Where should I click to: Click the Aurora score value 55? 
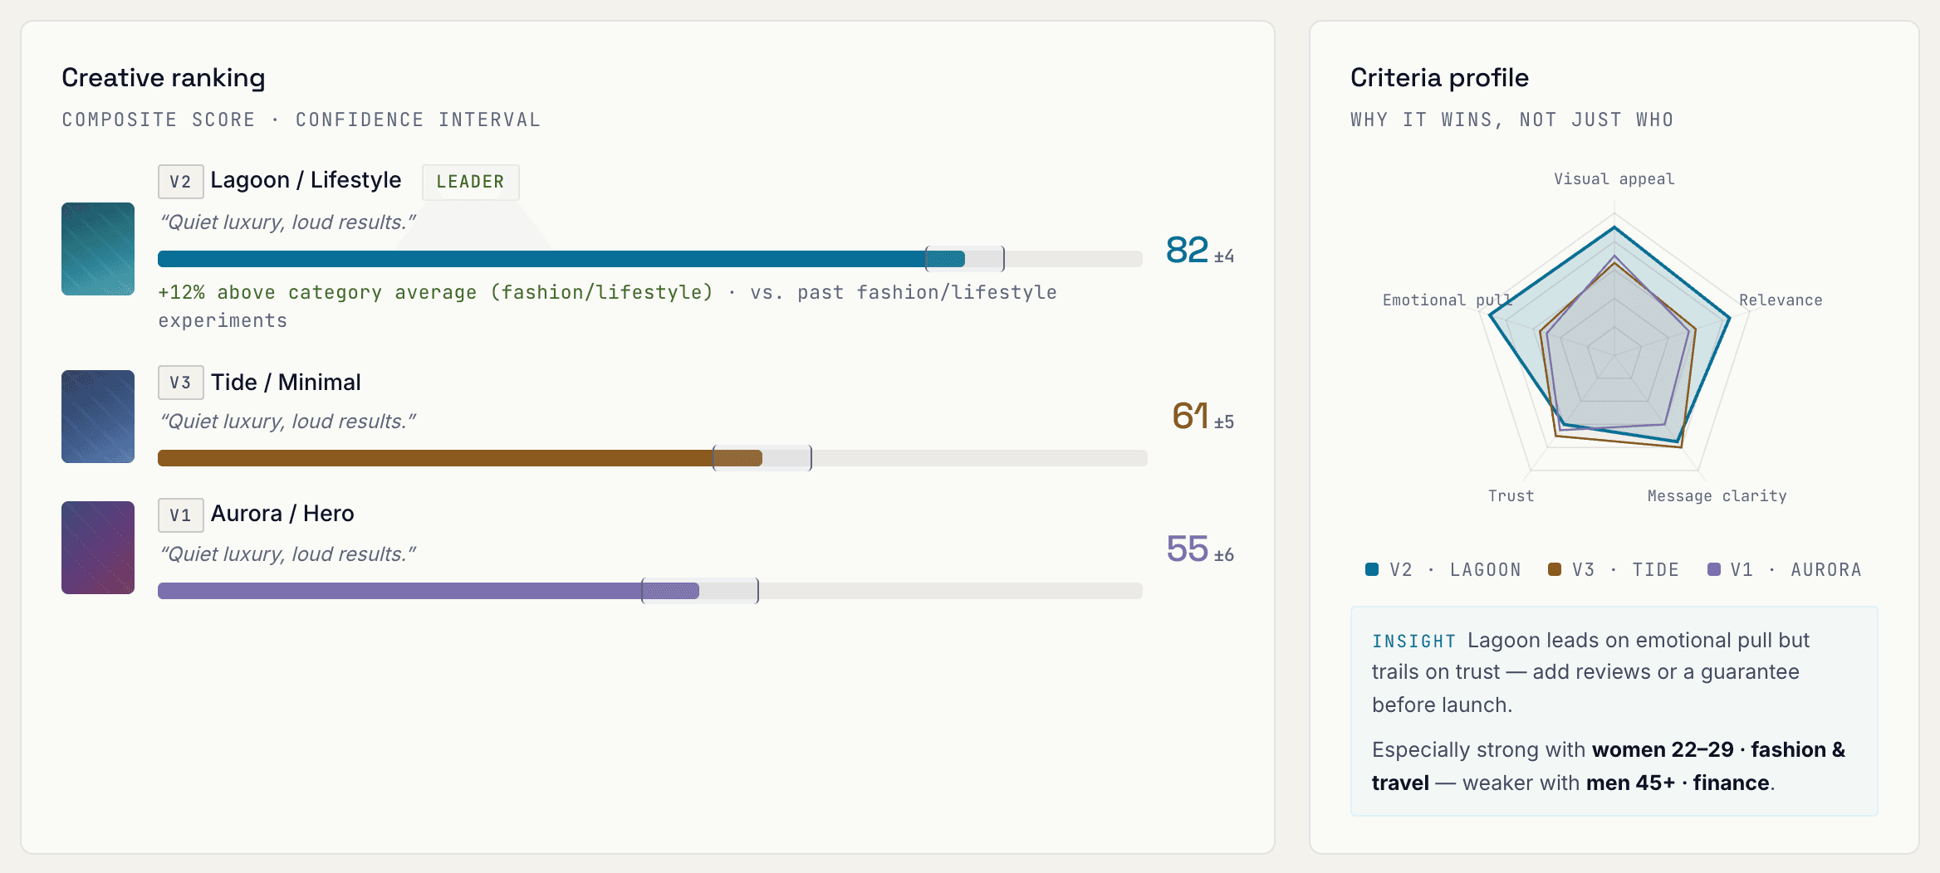click(x=1188, y=549)
